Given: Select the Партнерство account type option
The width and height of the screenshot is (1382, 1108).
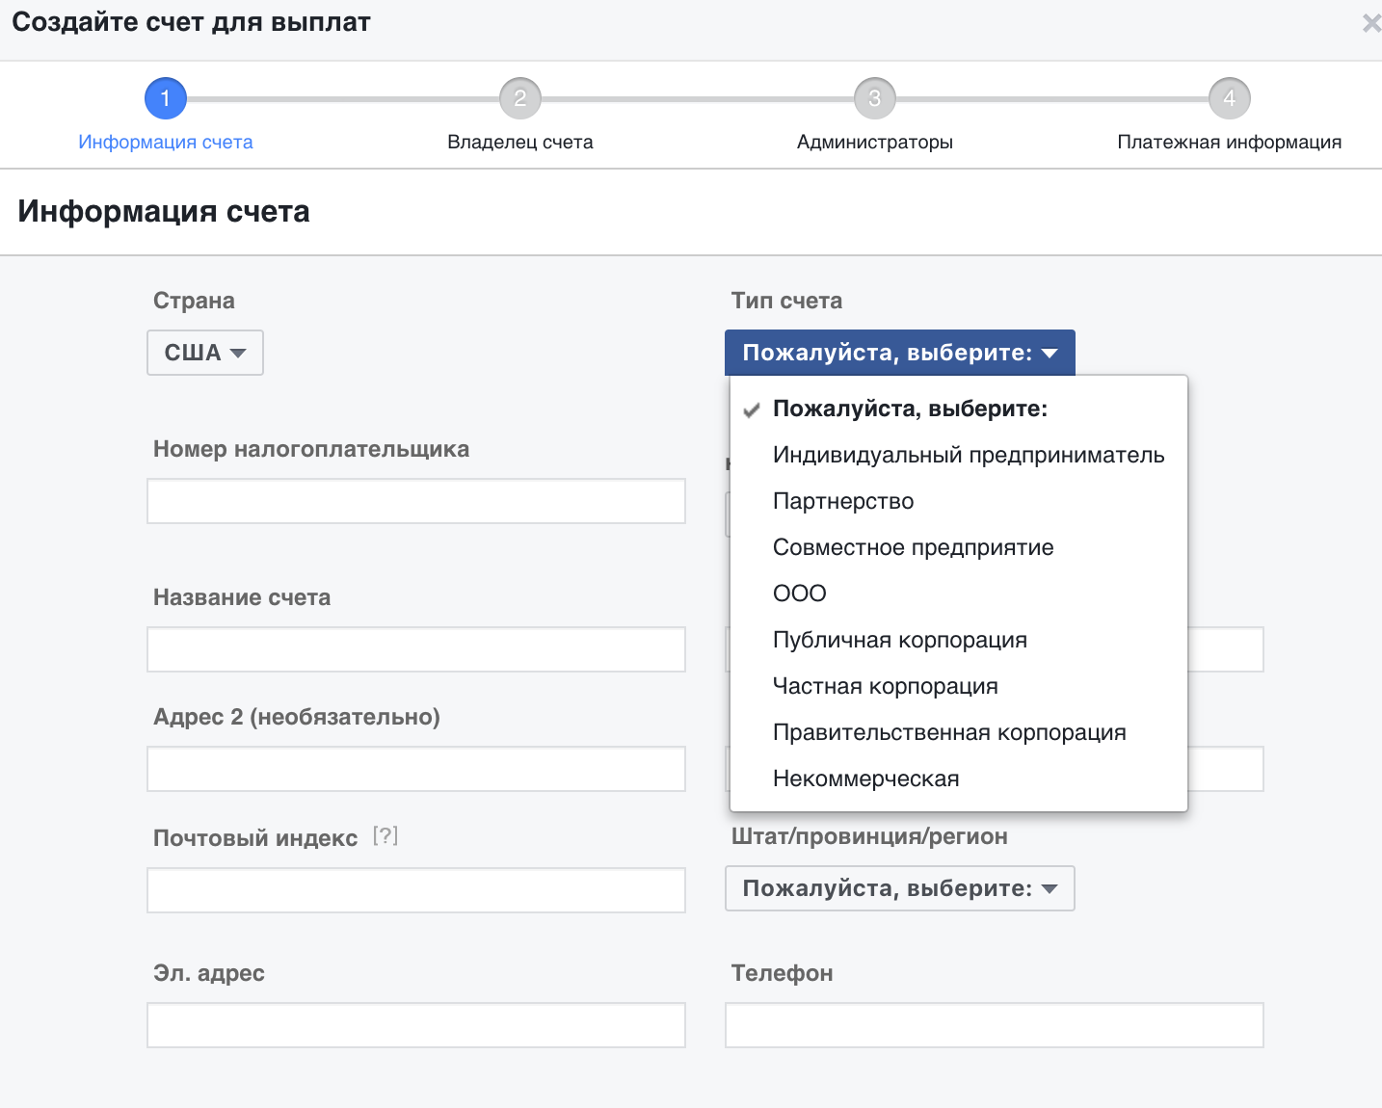Looking at the screenshot, I should click(x=843, y=500).
